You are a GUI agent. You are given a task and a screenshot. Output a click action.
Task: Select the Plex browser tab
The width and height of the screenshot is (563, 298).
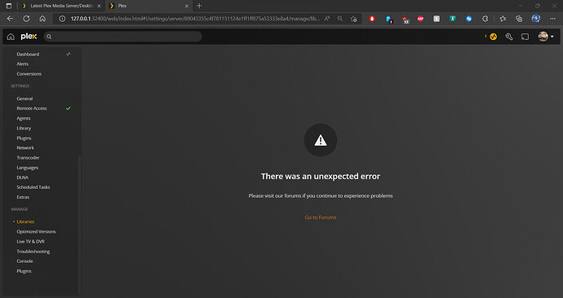[149, 6]
